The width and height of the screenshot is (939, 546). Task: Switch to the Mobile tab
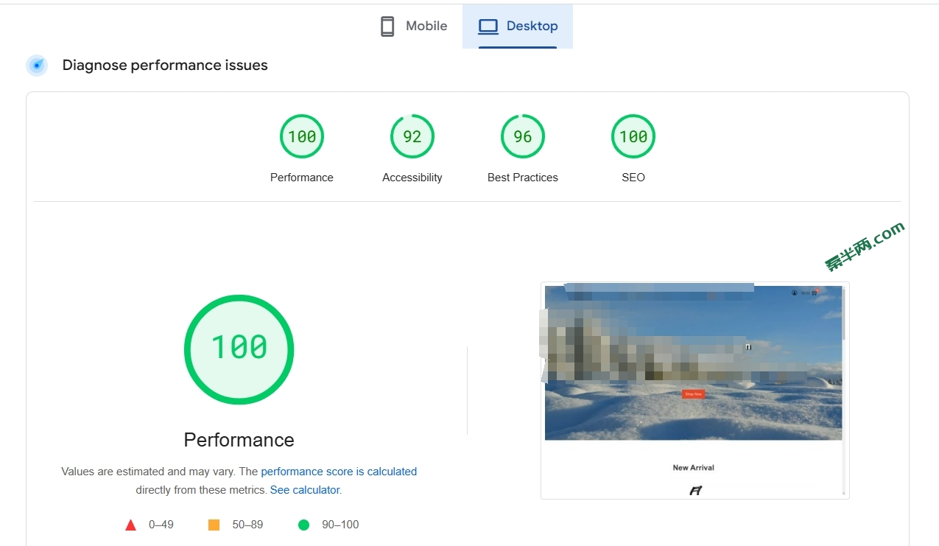coord(413,27)
